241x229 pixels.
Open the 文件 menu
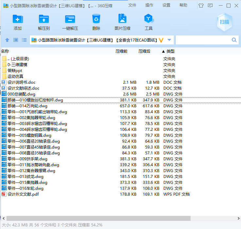132,5
